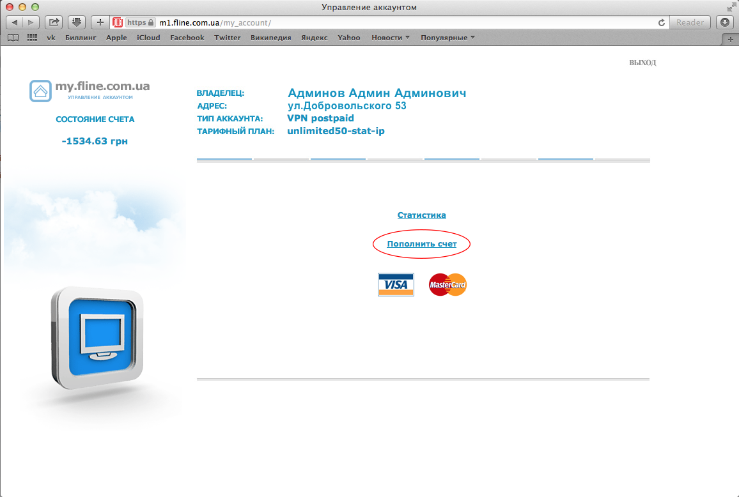Open the bookmarks book icon
739x497 pixels.
tap(13, 38)
